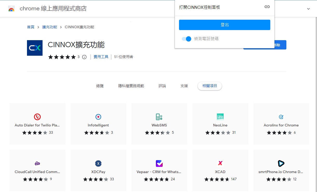The width and height of the screenshot is (317, 192).
Task: Open the 擴充功能 breadcrumb link
Action: [50, 27]
